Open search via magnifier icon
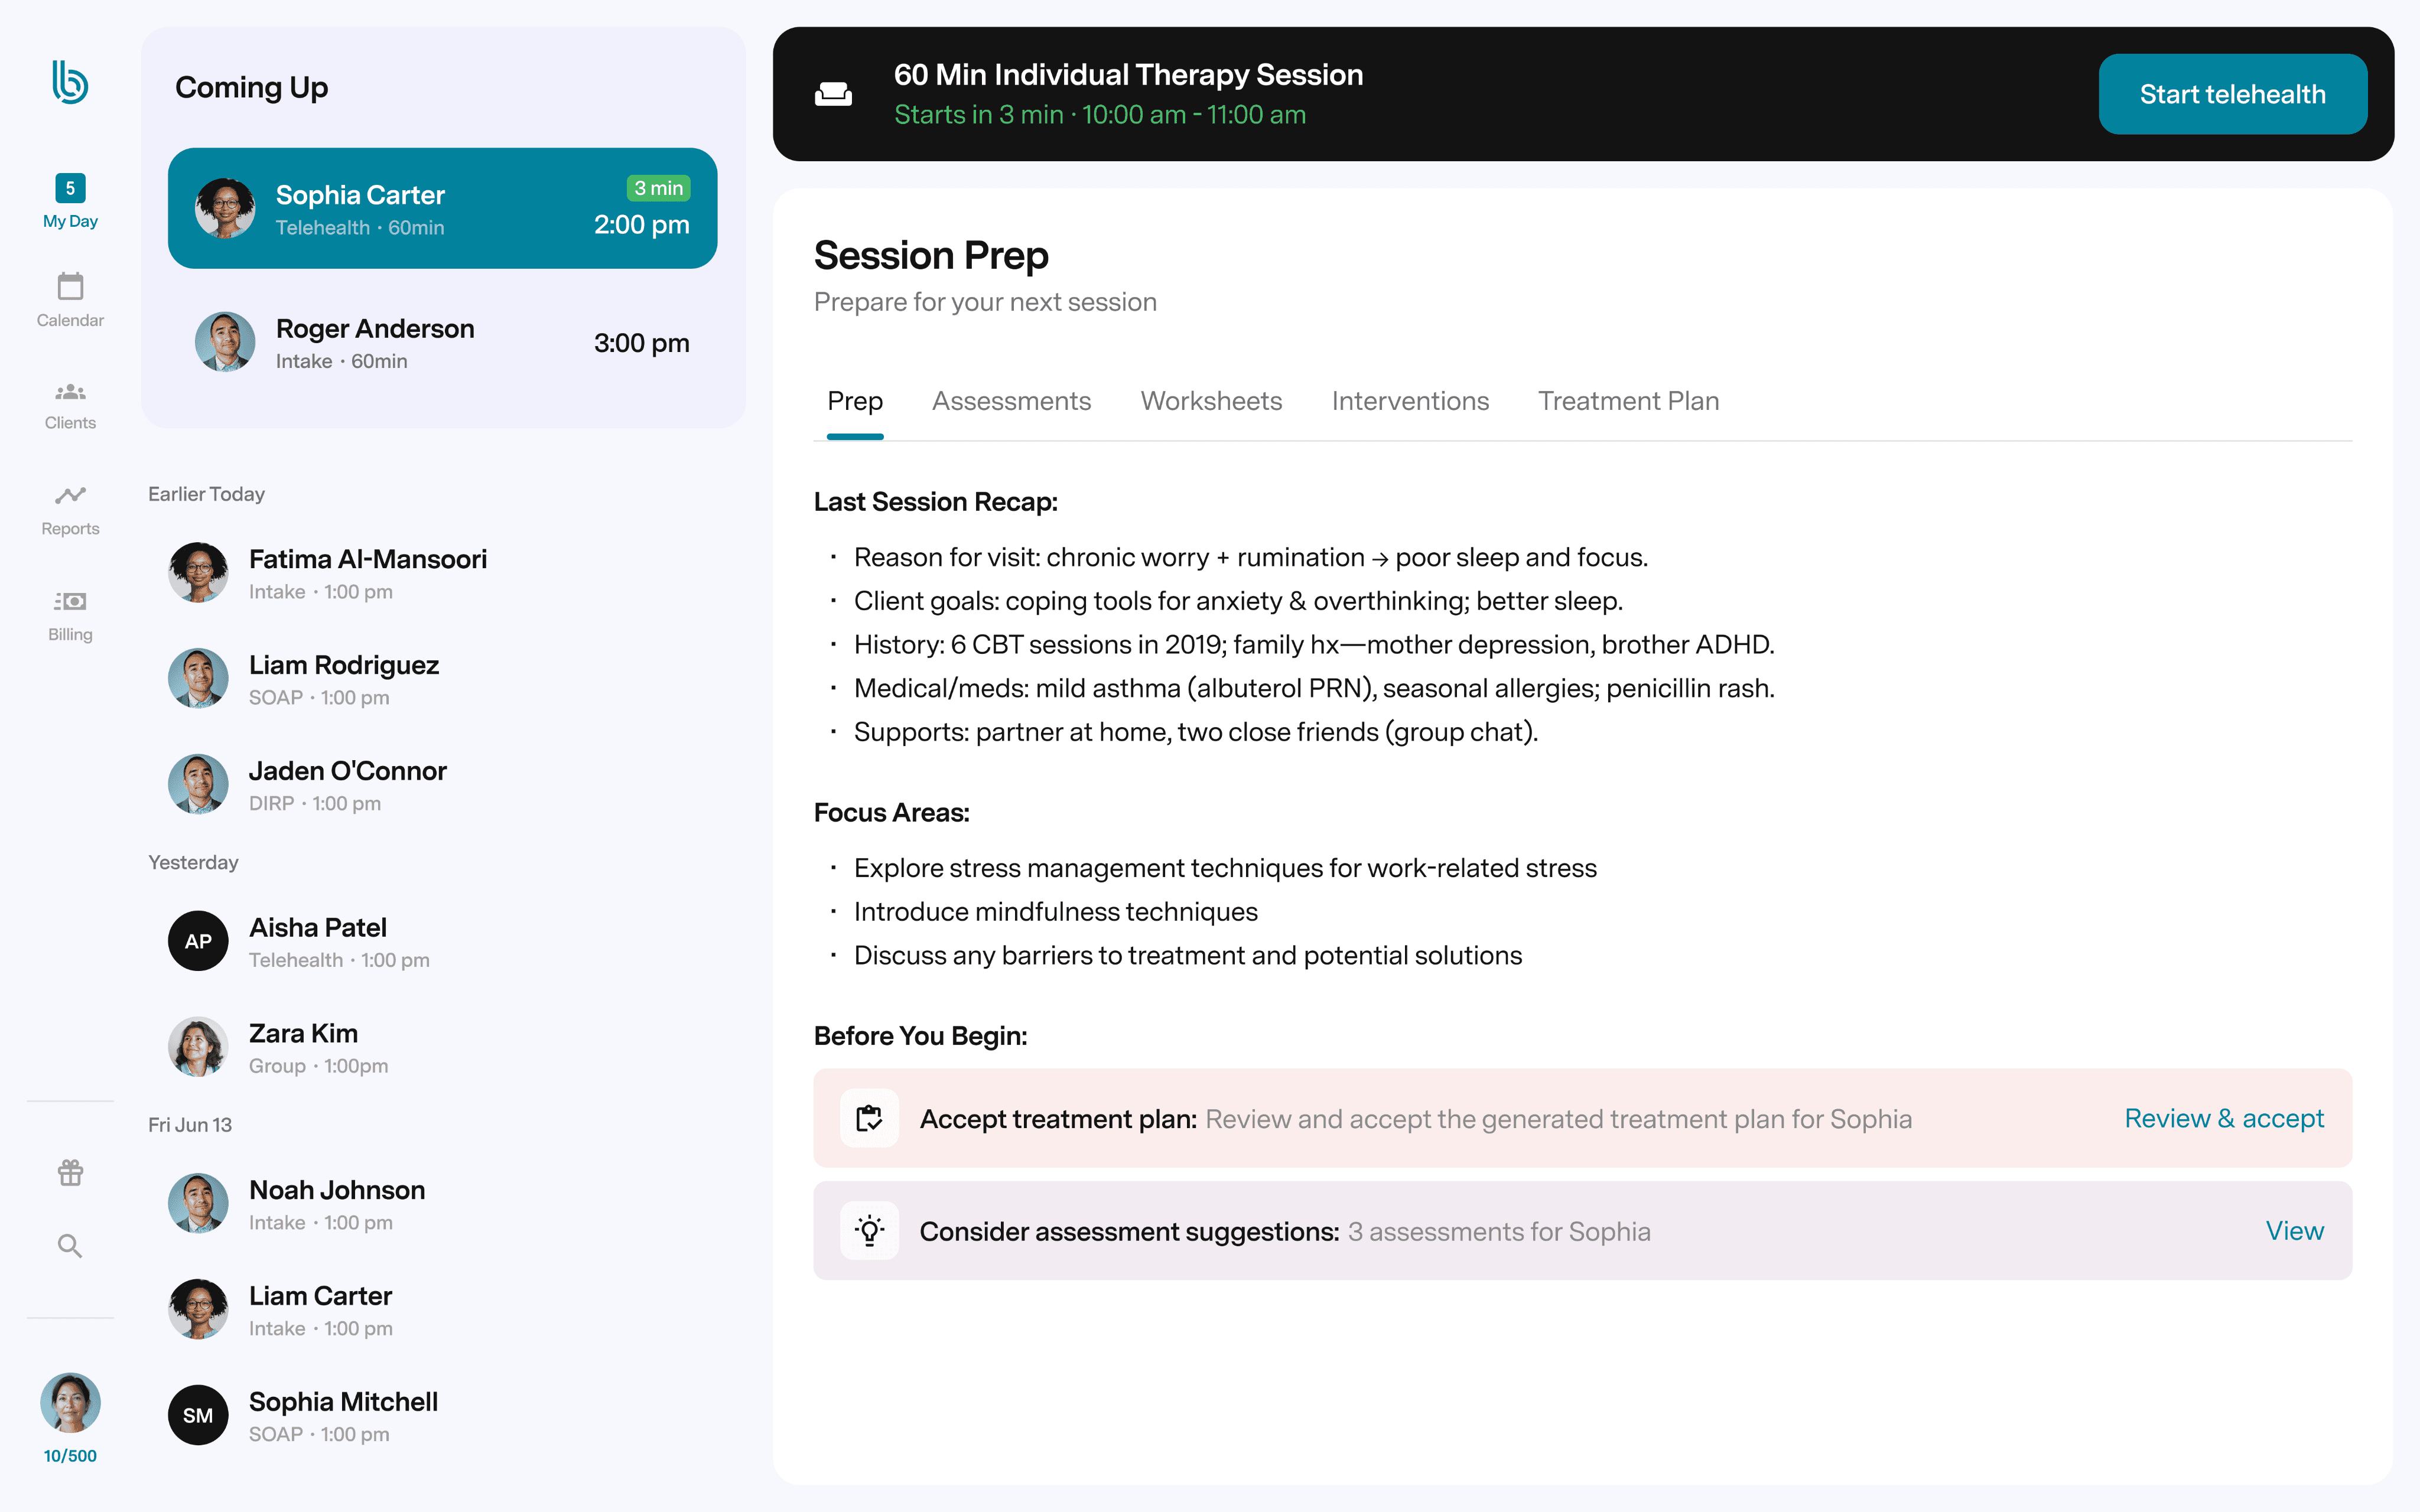The width and height of the screenshot is (2420, 1512). pos(70,1246)
